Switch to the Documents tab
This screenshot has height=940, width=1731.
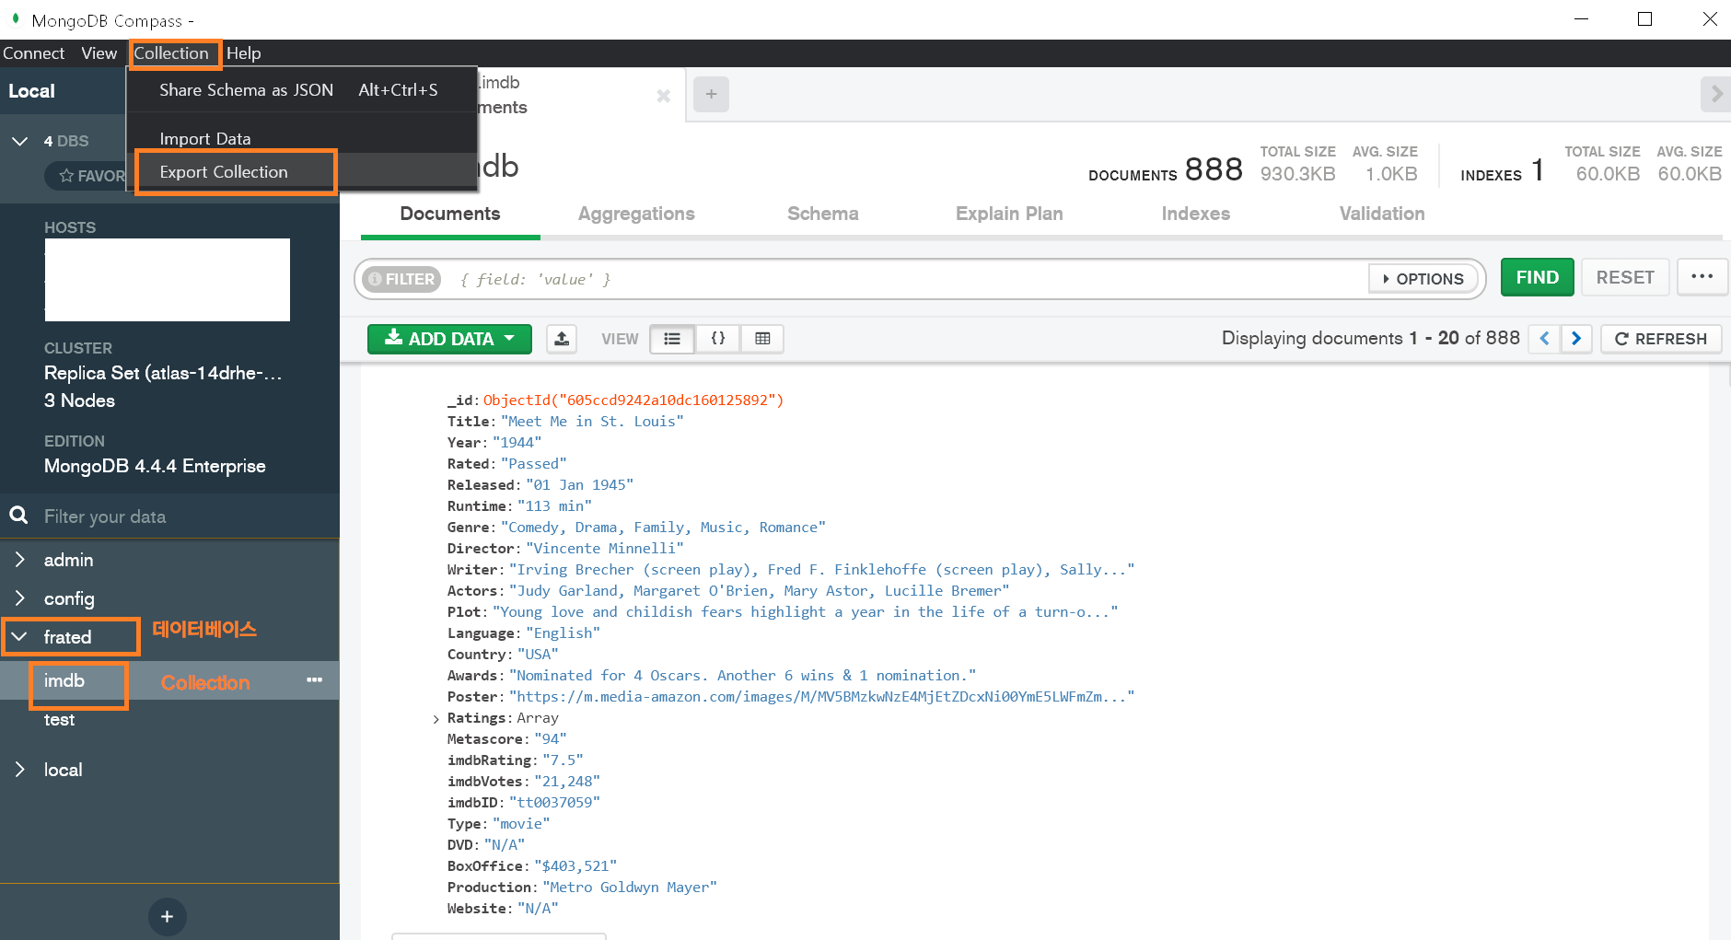450,214
